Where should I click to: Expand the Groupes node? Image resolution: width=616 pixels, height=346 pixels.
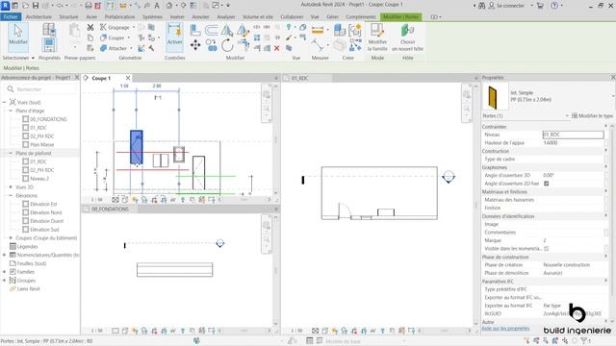click(4, 280)
